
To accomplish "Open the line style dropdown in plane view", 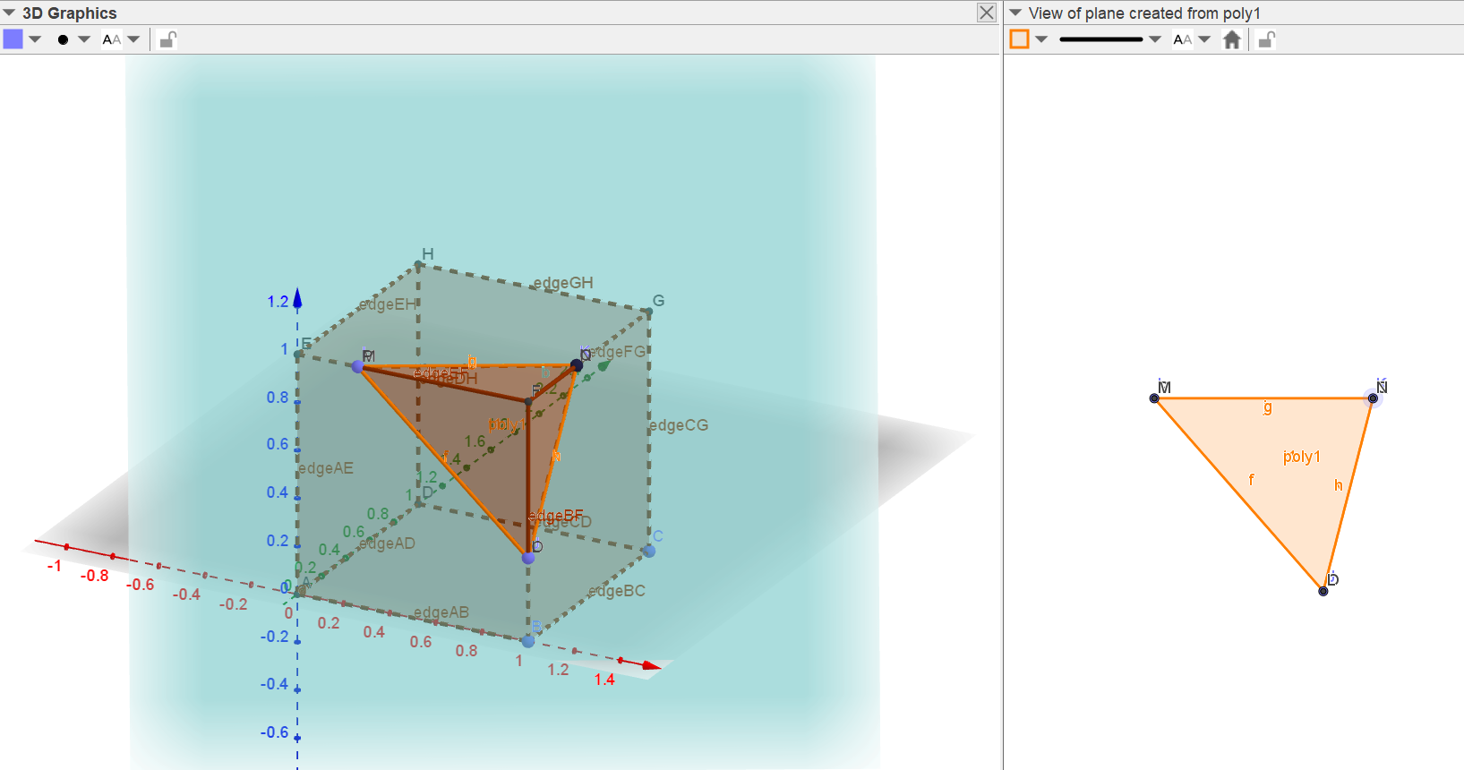I will 1155,38.
